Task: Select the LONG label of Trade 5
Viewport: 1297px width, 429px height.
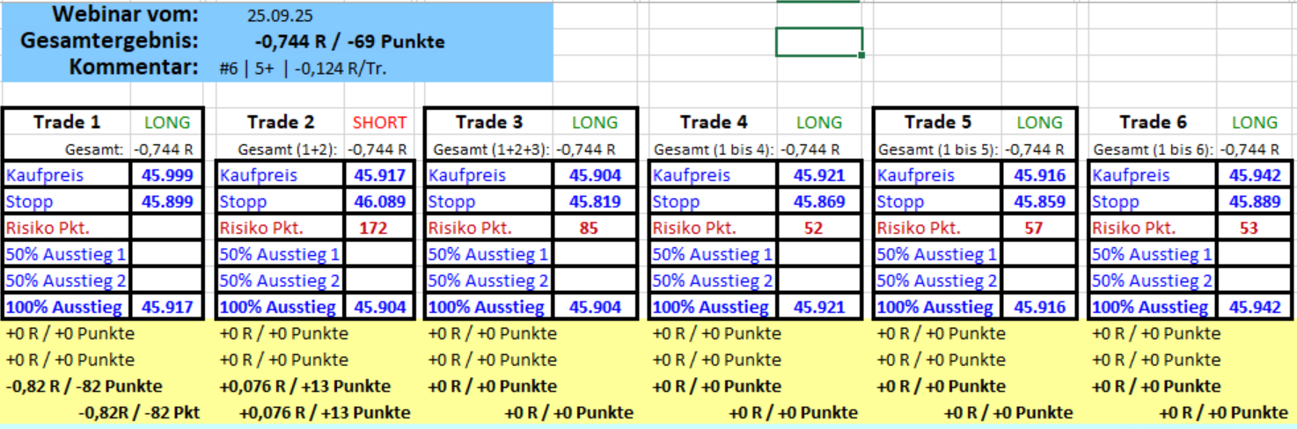Action: (1039, 122)
